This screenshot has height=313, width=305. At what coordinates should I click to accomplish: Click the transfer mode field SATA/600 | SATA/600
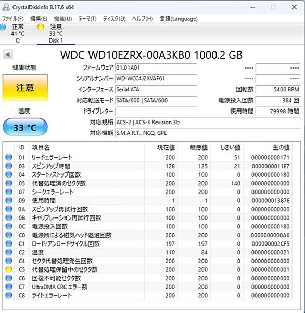pos(156,100)
